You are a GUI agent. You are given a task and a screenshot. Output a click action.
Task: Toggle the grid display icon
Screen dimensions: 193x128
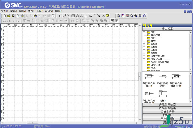pos(112,21)
